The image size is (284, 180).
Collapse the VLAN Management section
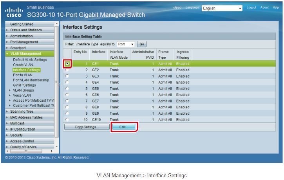8,54
